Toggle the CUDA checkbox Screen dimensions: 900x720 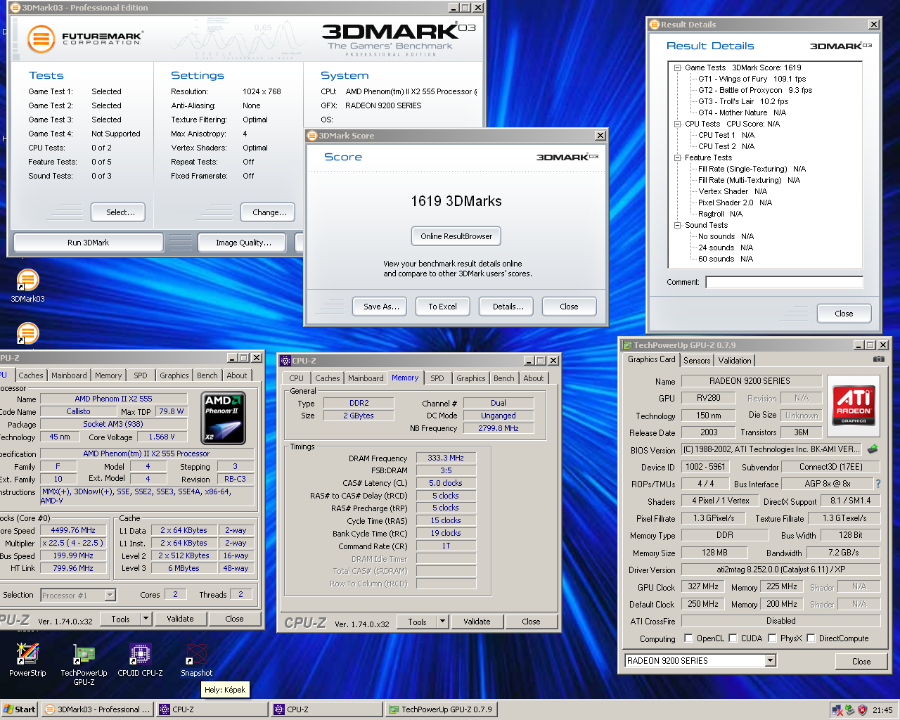click(733, 638)
